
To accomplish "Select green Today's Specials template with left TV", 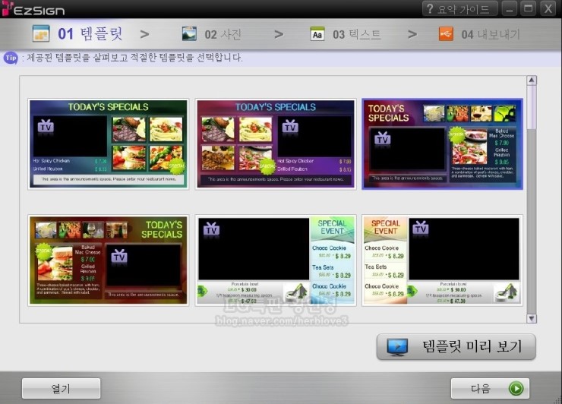I will 109,144.
